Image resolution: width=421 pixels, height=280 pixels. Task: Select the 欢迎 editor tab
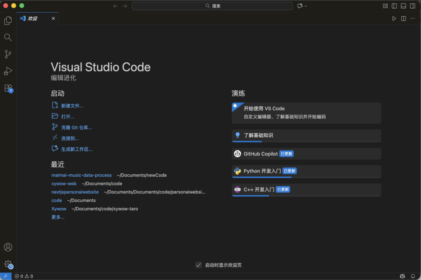pos(32,18)
